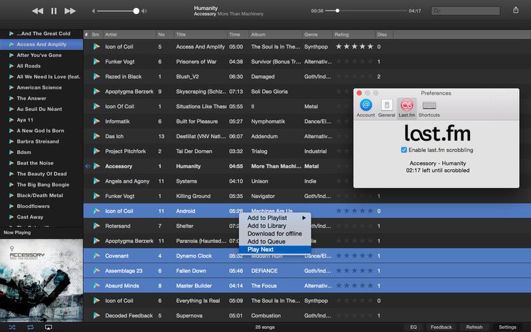Choose Add to Library from context menu
The height and width of the screenshot is (332, 531).
point(275,226)
